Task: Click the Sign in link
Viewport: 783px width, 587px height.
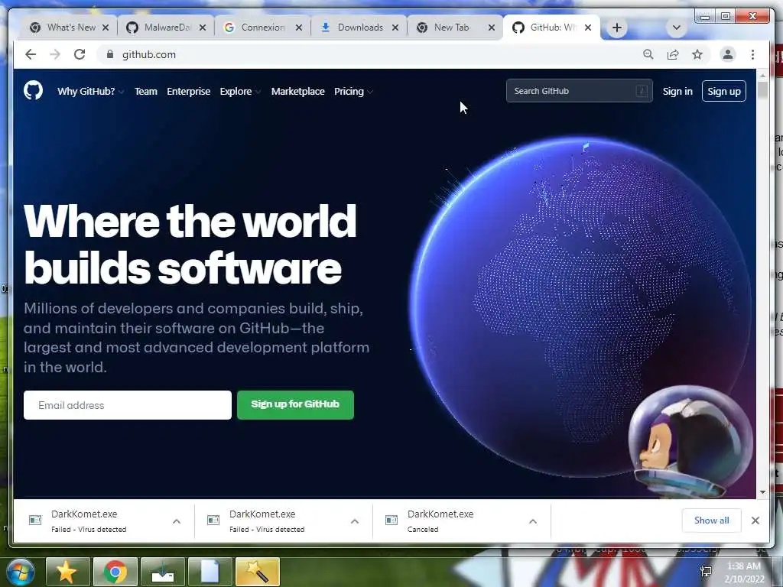Action: pyautogui.click(x=677, y=91)
